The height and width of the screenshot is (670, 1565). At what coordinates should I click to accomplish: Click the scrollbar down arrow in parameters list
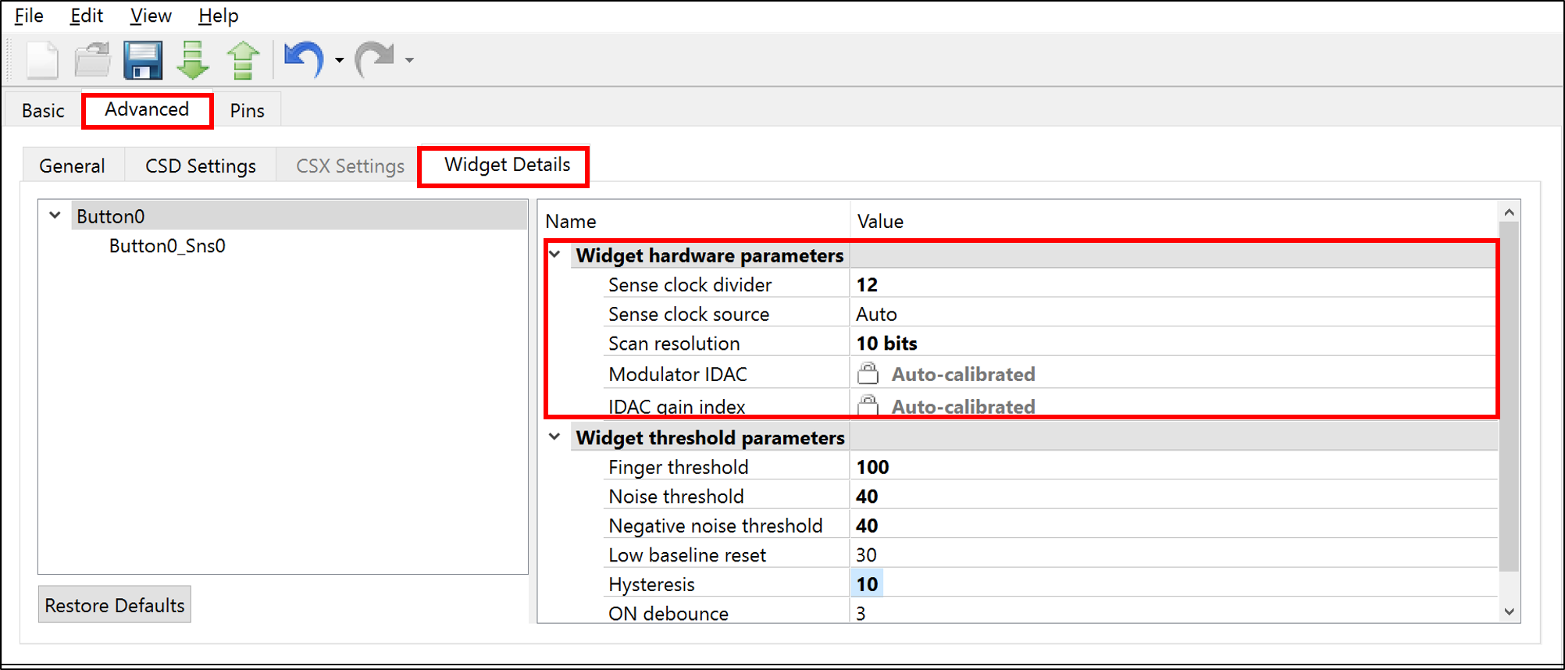[1509, 611]
